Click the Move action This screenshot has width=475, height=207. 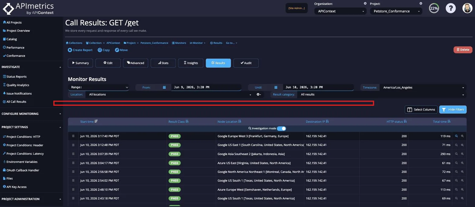pyautogui.click(x=121, y=50)
